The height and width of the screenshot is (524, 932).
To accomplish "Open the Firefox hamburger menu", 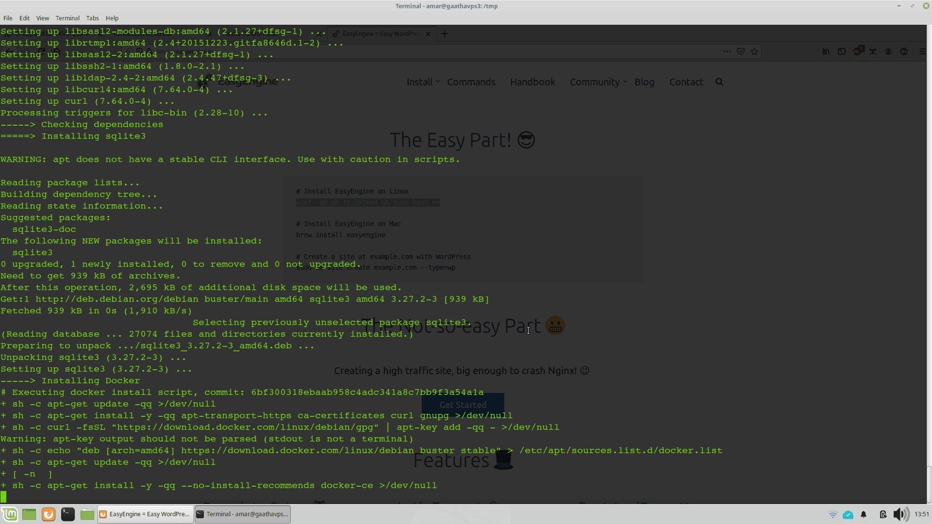I will click(922, 51).
